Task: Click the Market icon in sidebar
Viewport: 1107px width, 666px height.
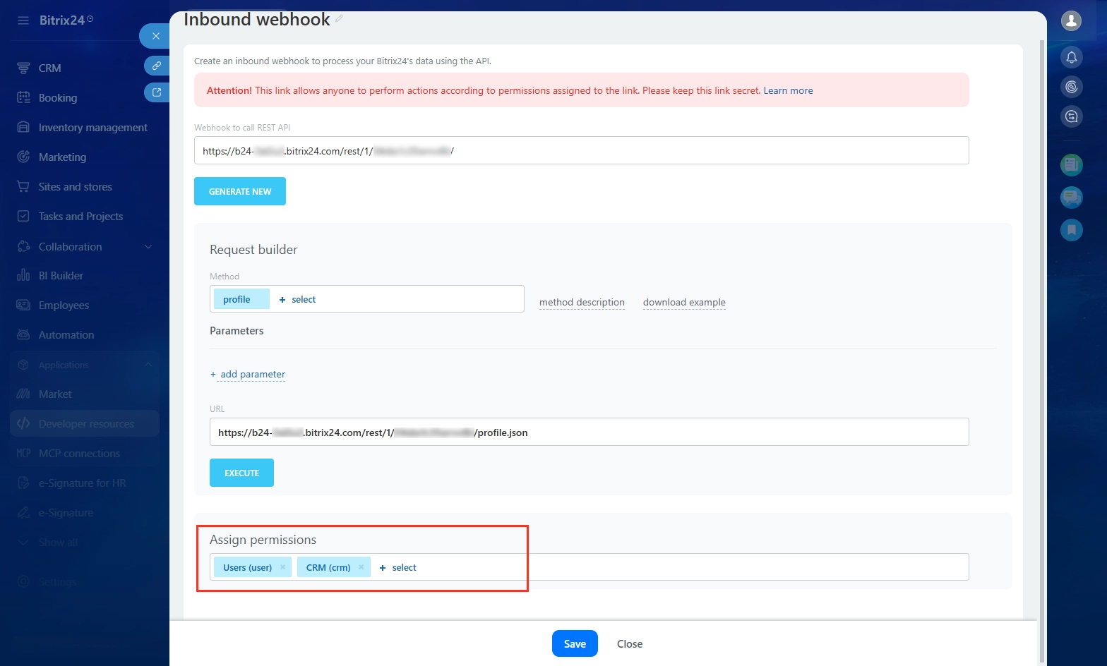Action: pyautogui.click(x=23, y=394)
